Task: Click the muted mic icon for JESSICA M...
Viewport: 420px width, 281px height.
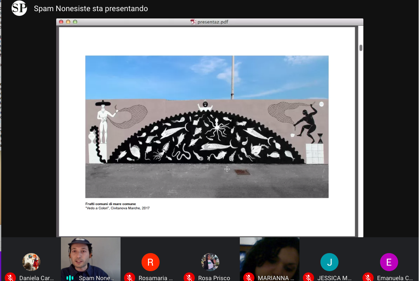Action: [x=309, y=278]
